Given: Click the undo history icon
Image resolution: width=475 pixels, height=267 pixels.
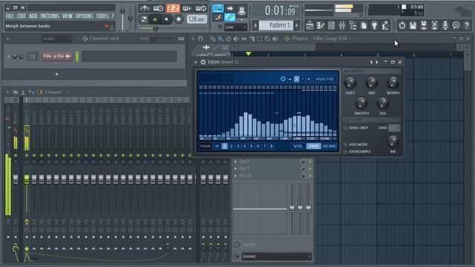Looking at the screenshot, I should click(402, 26).
